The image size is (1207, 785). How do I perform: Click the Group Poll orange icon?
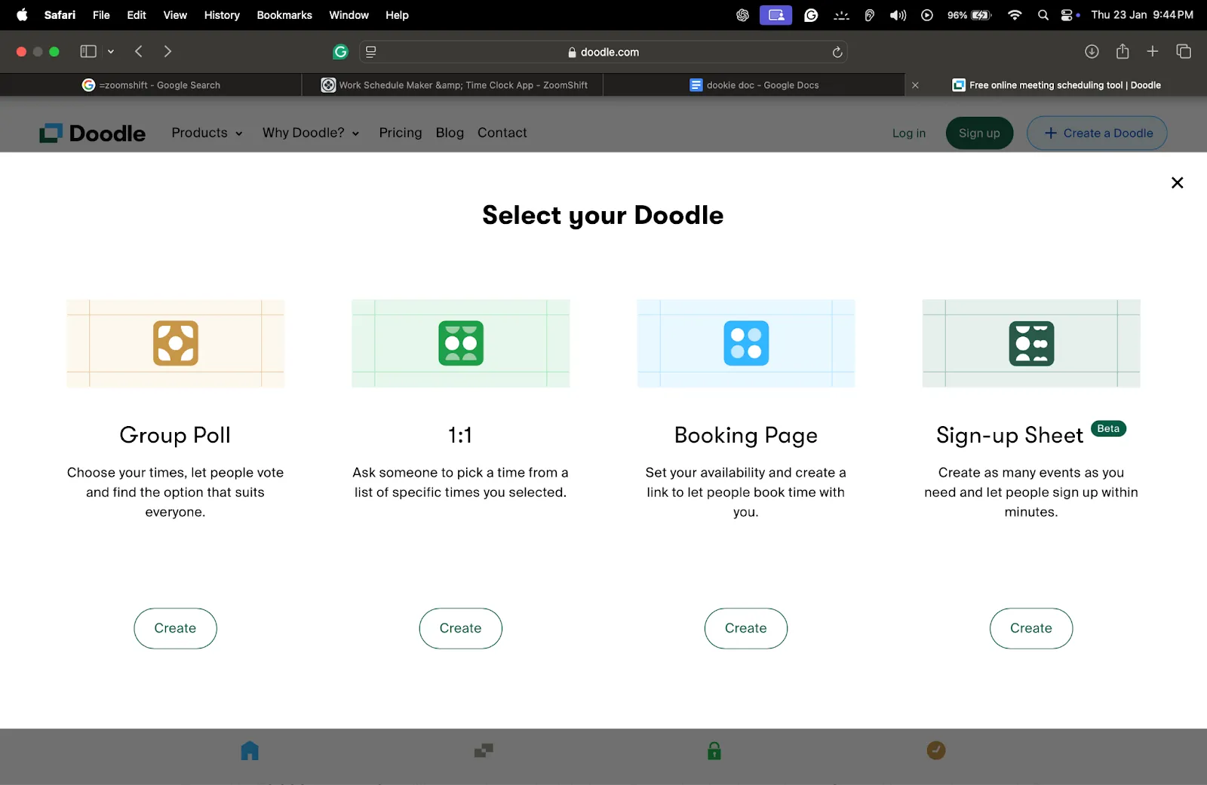pos(175,343)
